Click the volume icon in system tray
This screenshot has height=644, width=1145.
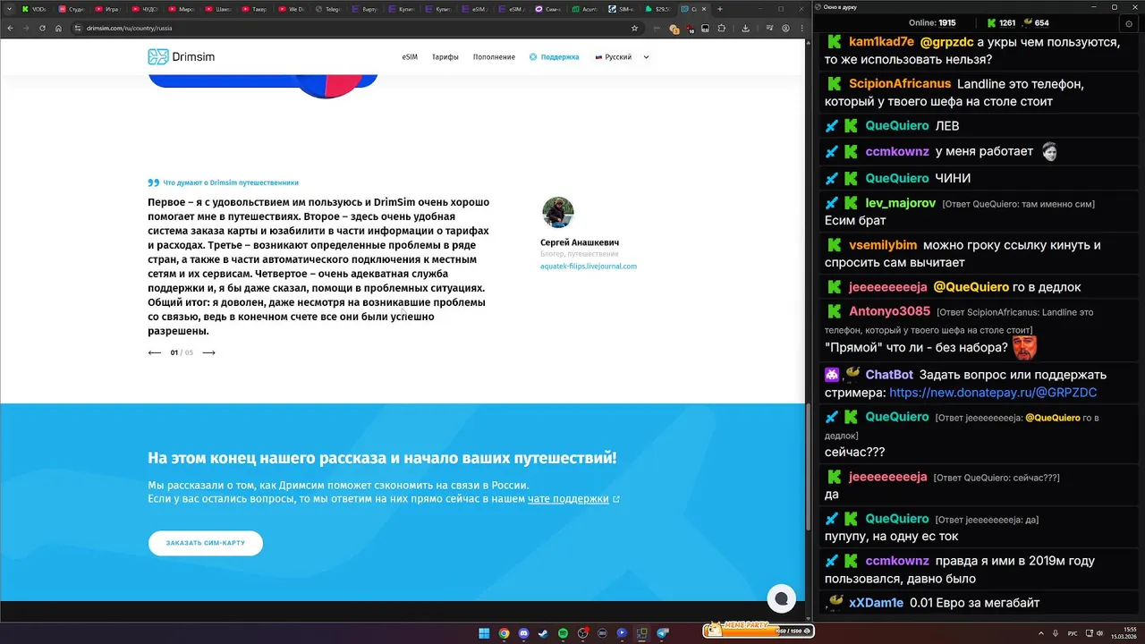pos(1101,633)
